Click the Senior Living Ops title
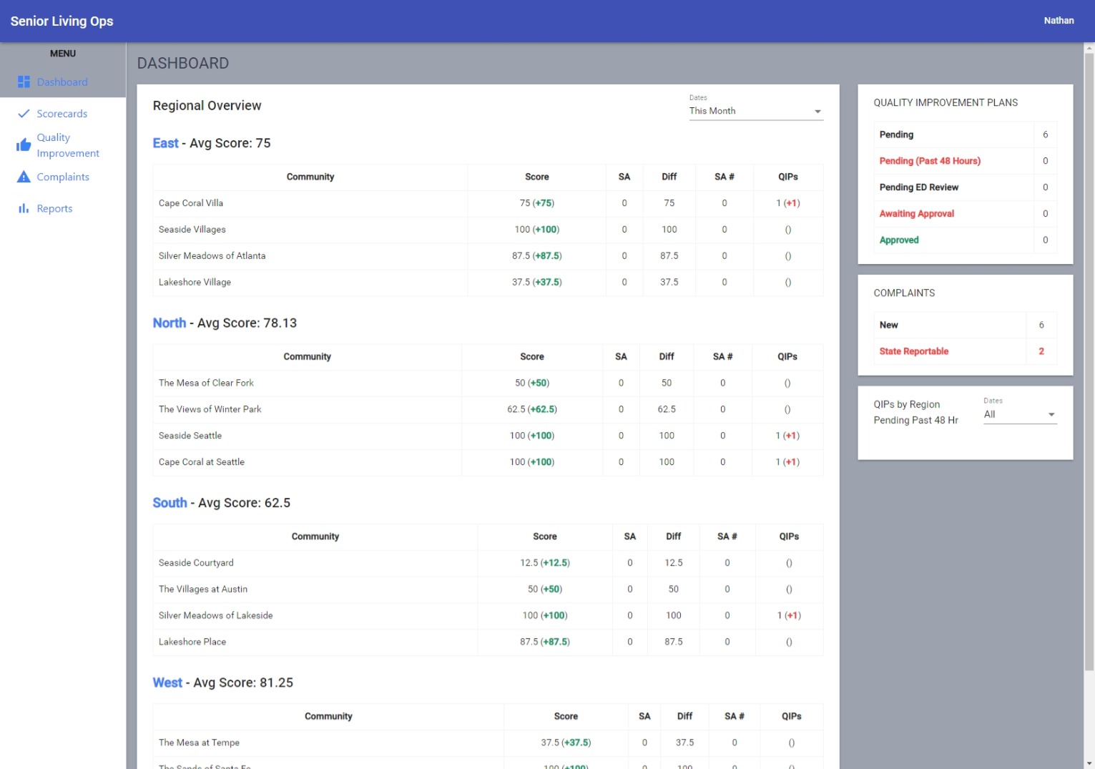The width and height of the screenshot is (1095, 769). pos(62,21)
